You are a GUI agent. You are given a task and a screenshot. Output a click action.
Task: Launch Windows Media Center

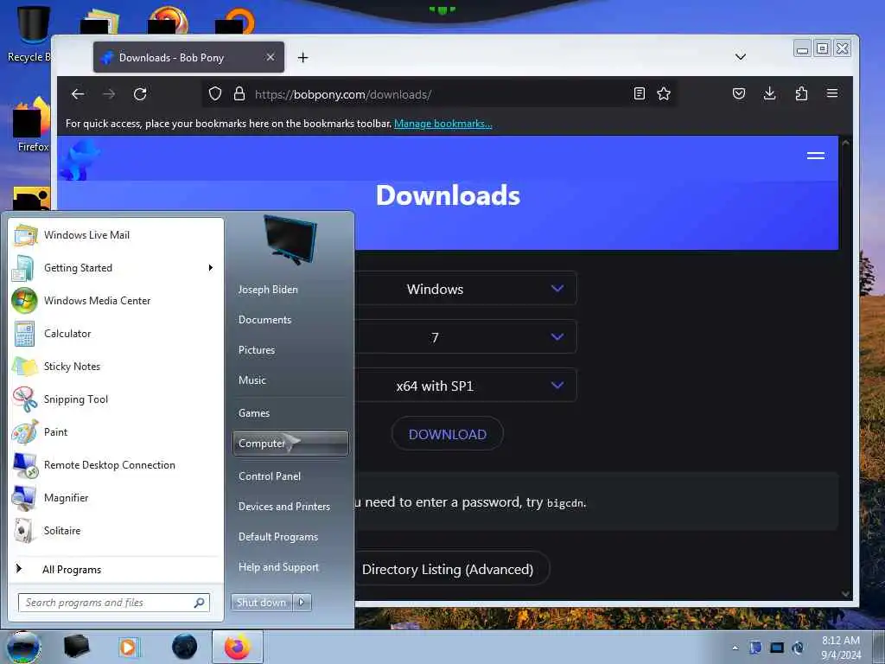117,300
